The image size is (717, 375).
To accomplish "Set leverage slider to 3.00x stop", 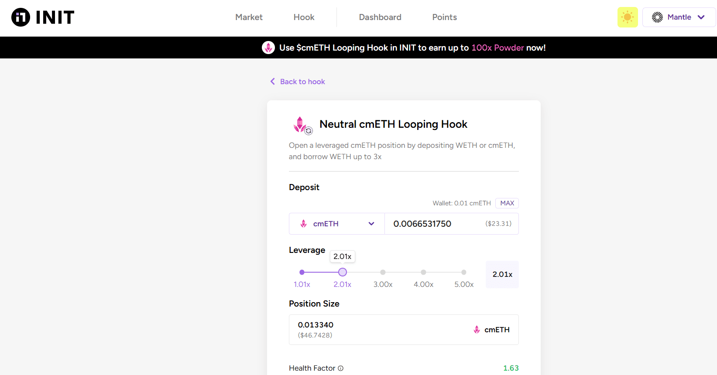I will (x=383, y=272).
